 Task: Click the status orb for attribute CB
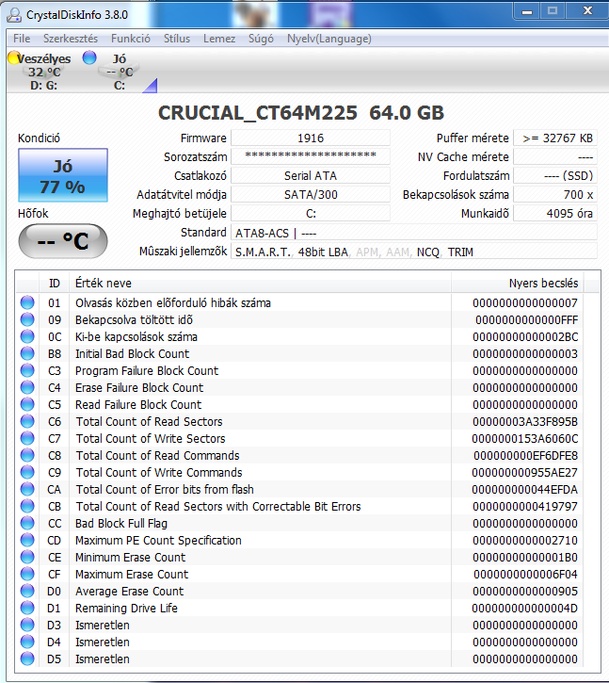[27, 507]
